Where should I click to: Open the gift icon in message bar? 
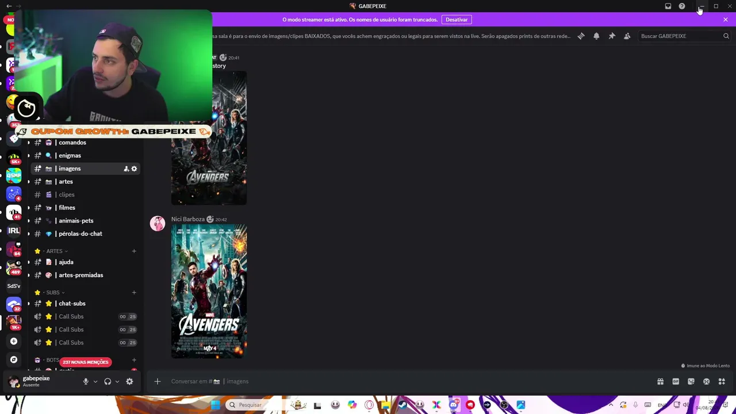pos(660,381)
